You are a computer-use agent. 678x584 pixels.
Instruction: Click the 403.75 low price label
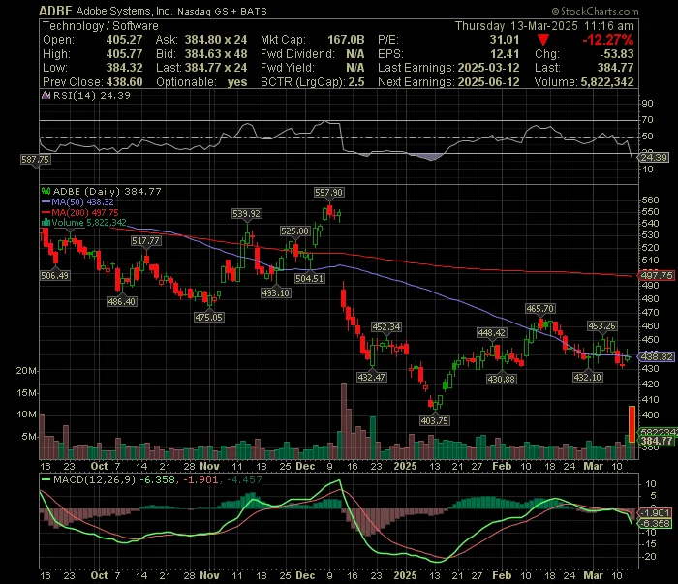coord(435,420)
